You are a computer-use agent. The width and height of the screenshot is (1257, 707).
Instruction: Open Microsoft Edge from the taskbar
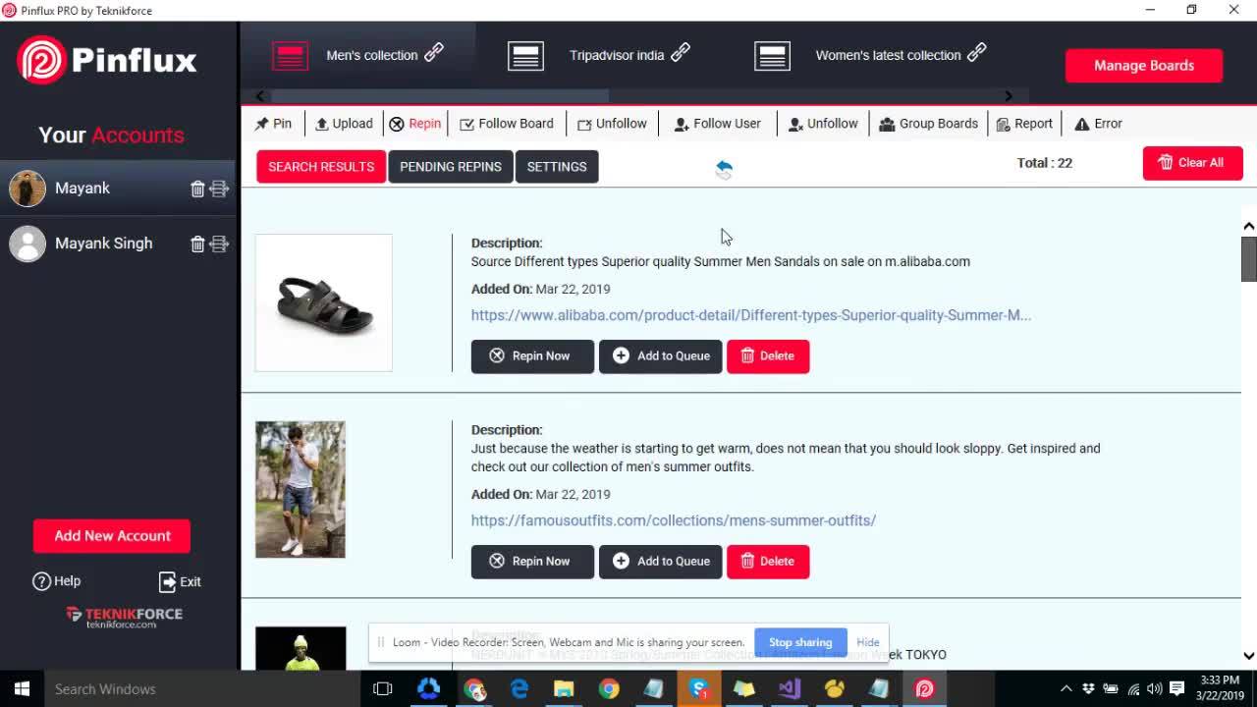(519, 689)
